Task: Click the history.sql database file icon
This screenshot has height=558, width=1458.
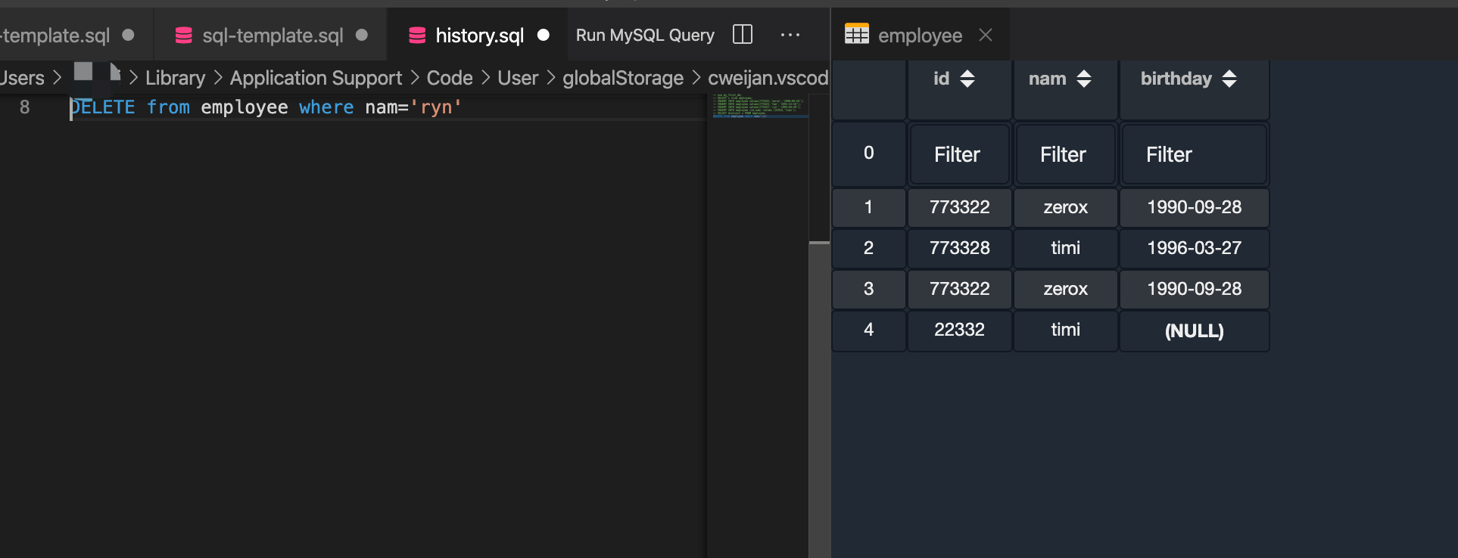Action: tap(417, 36)
